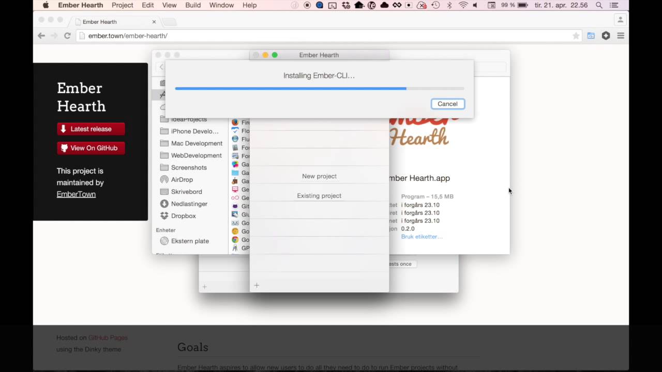Viewport: 662px width, 372px height.
Task: Click the date and time tir. 21. apr. 22.56
Action: pyautogui.click(x=562, y=5)
